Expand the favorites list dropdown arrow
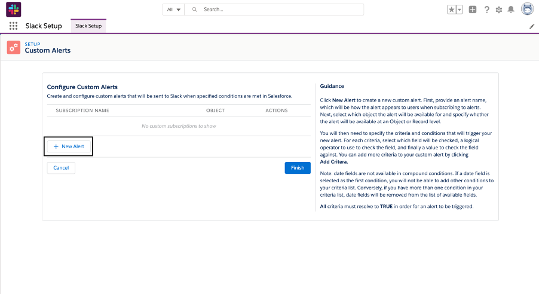 [x=460, y=10]
